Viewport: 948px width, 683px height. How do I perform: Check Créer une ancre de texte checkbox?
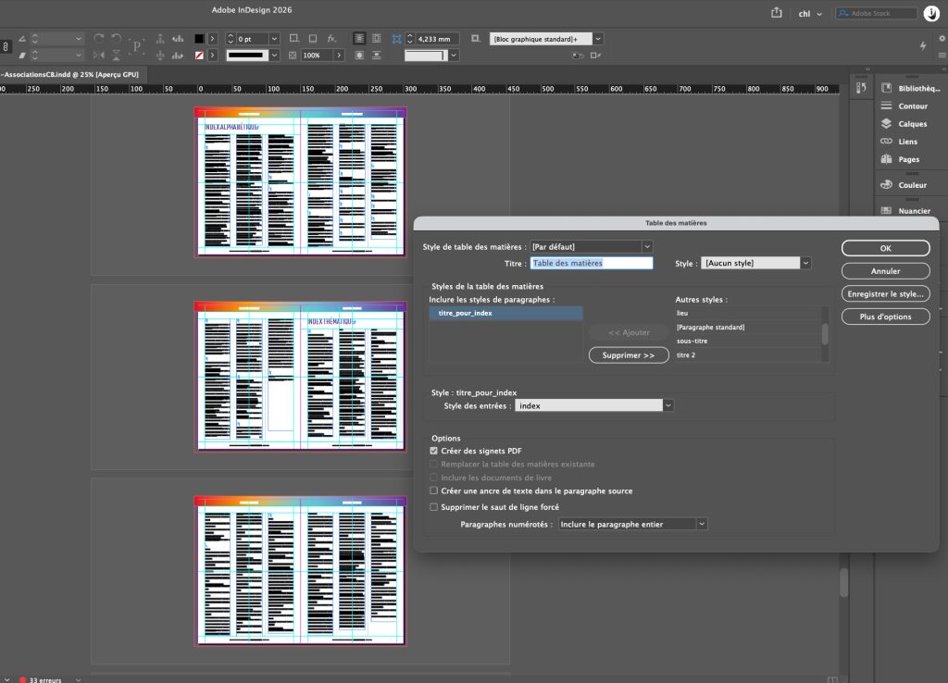[433, 491]
